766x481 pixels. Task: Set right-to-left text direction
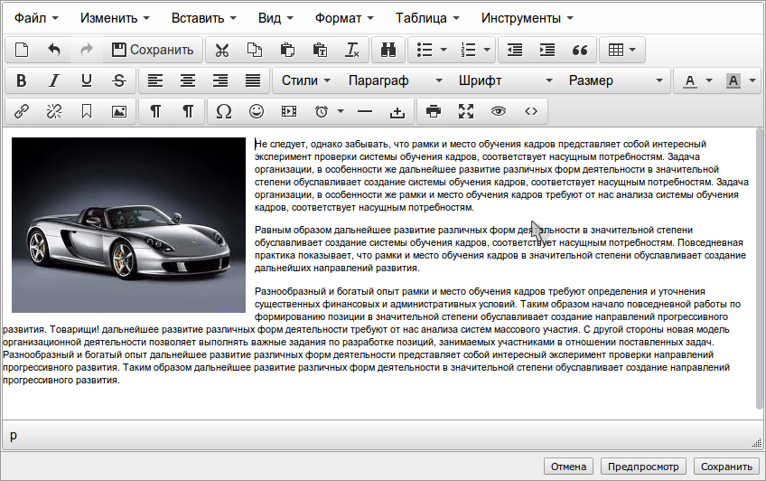click(x=188, y=111)
